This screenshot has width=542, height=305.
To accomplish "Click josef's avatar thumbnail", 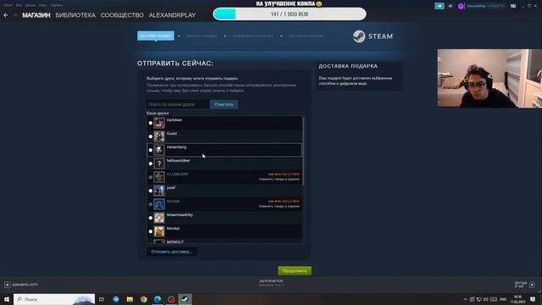I will click(159, 191).
